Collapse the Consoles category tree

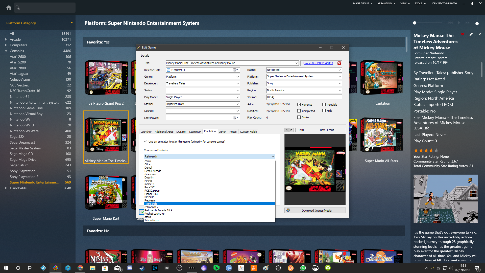(6, 51)
